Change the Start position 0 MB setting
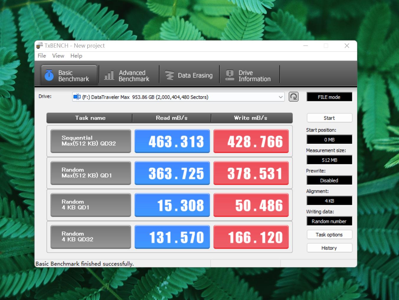The height and width of the screenshot is (300, 399). pos(329,140)
